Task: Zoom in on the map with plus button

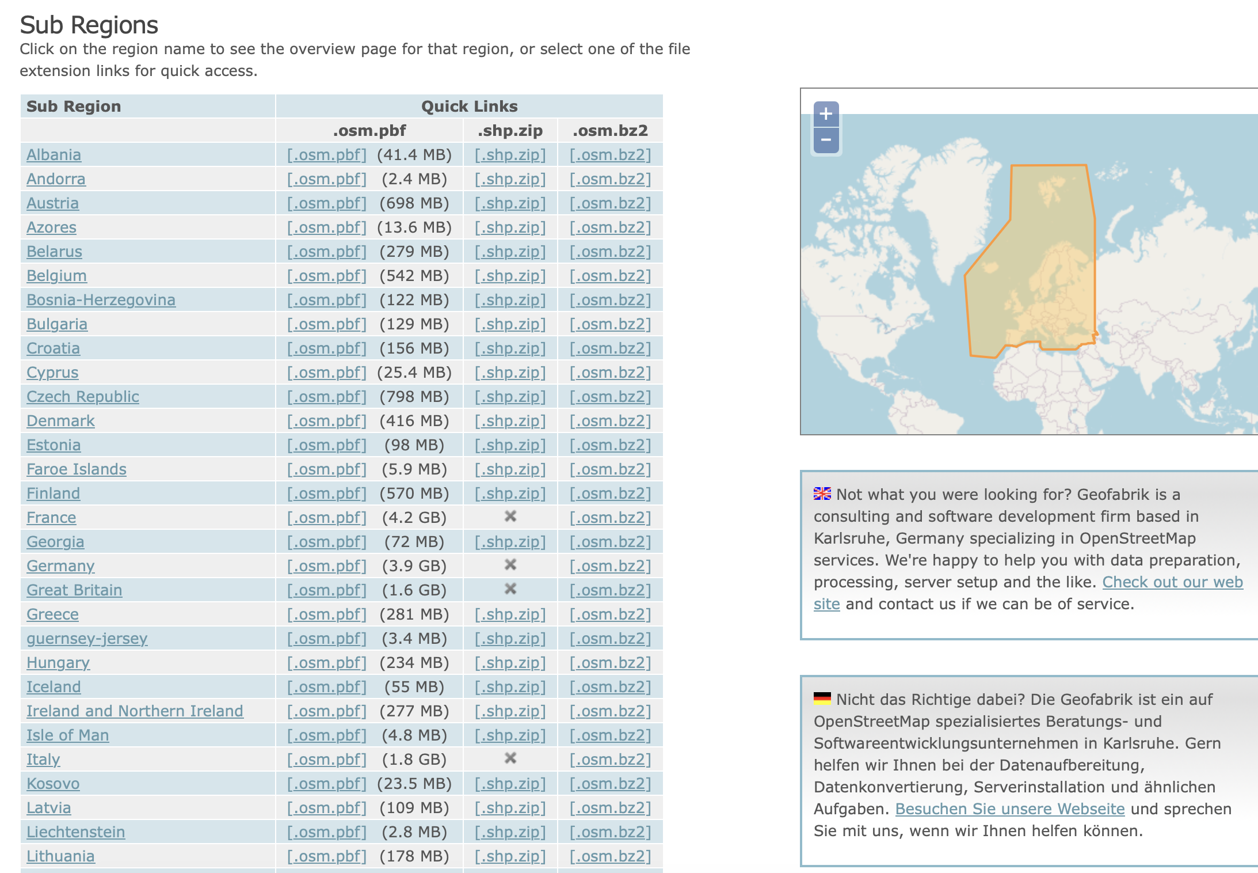Action: pos(826,113)
